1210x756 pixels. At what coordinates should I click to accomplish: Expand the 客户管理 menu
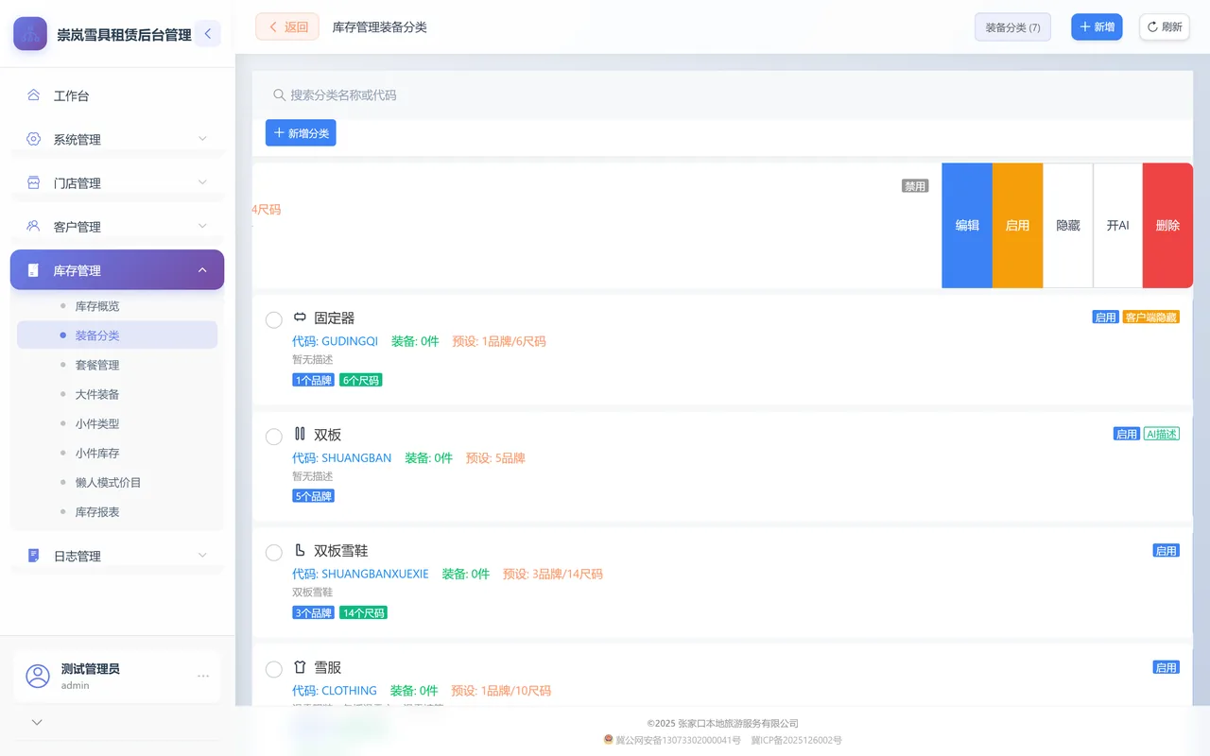pyautogui.click(x=202, y=227)
